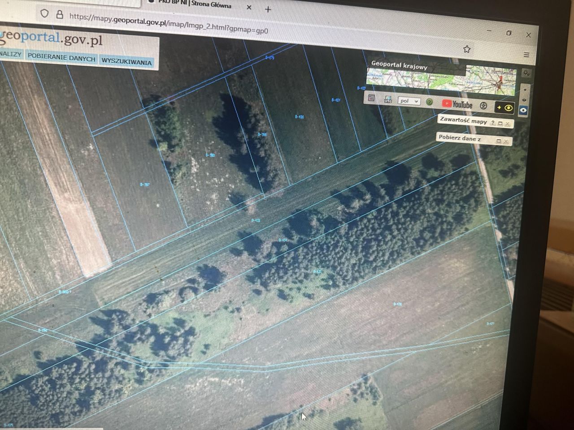
Task: Open help for the Zawartość mapy panel
Action: (x=493, y=122)
